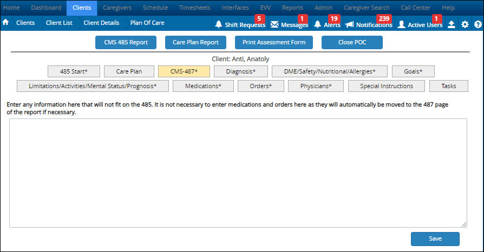This screenshot has height=252, width=484.
Task: Open the Home menu
Action: pos(11,8)
